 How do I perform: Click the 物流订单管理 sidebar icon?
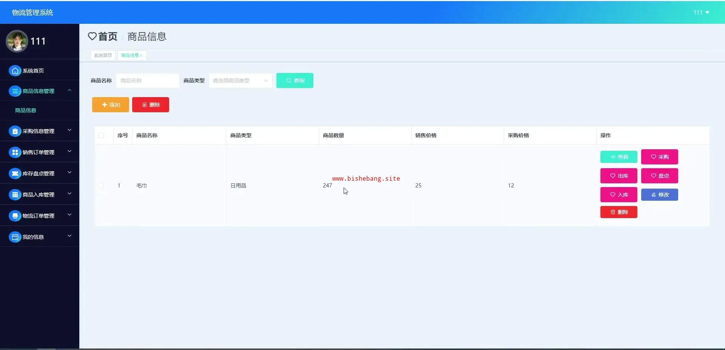15,216
